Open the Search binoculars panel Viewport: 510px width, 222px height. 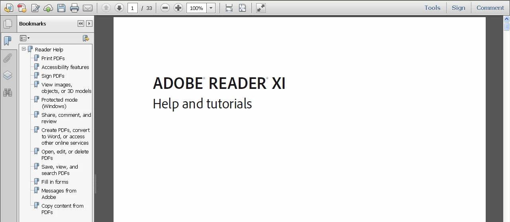tap(8, 92)
